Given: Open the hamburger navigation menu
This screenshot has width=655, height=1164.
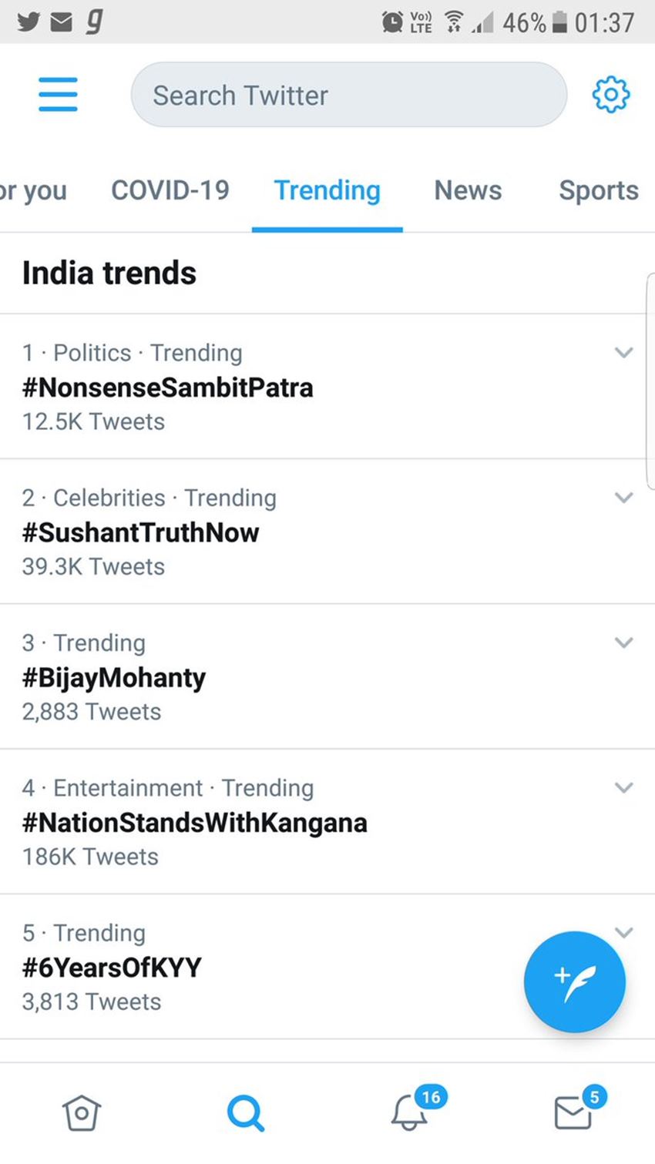Looking at the screenshot, I should coord(58,95).
